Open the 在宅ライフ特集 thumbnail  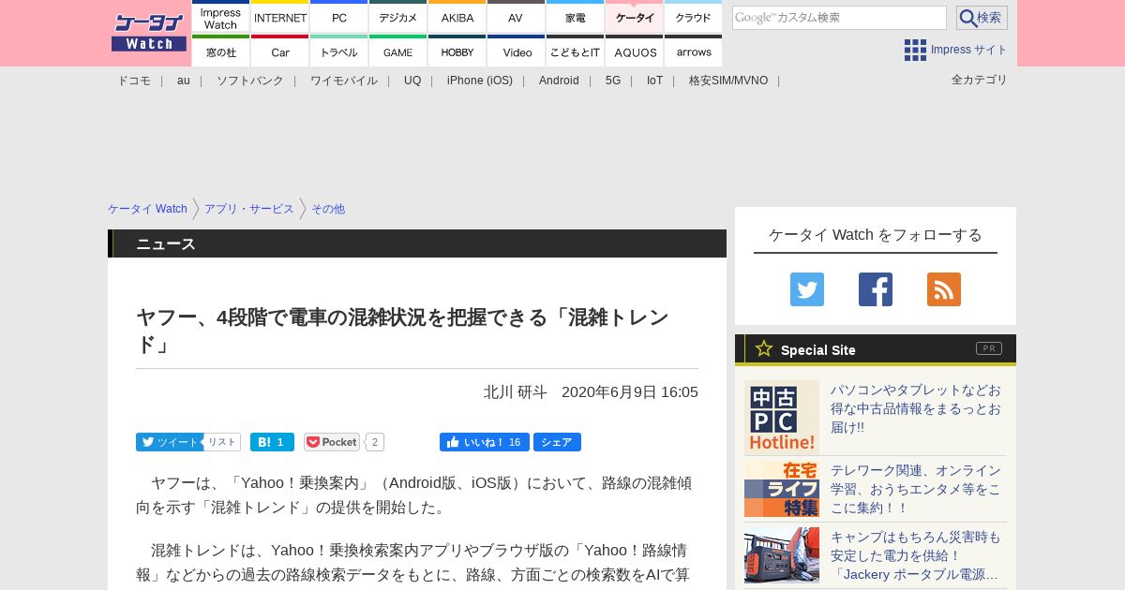tap(782, 489)
